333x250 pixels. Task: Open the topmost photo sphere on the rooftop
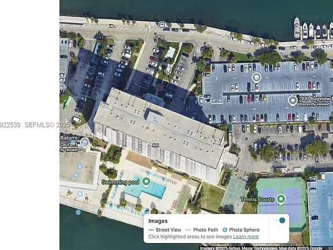[80, 167]
